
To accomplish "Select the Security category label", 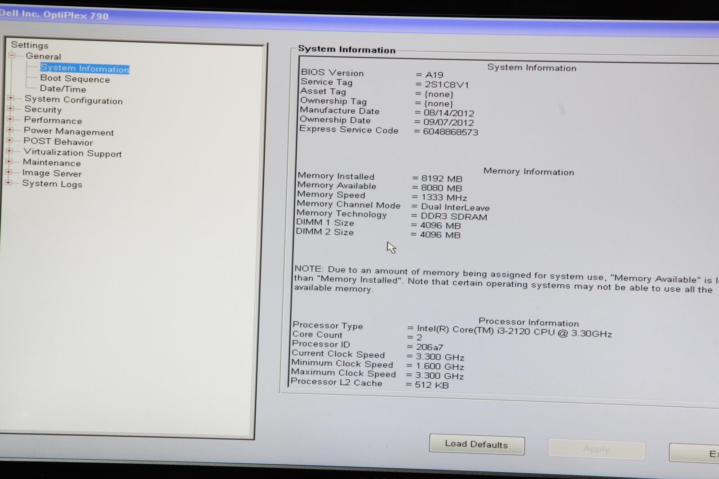I will pos(43,109).
